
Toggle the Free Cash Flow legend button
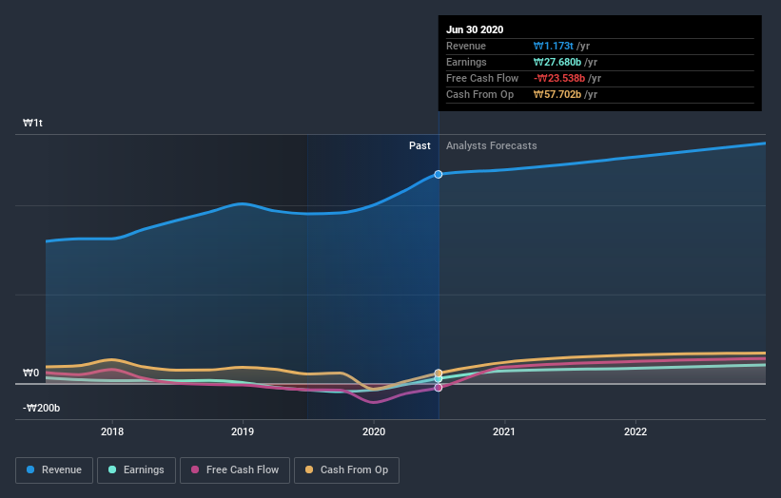tap(235, 470)
